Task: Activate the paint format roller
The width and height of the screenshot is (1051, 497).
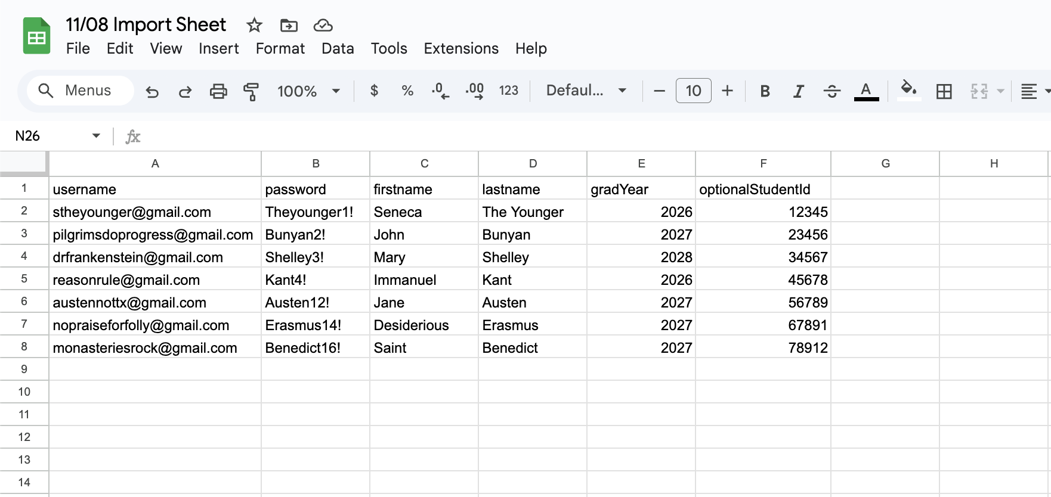Action: click(x=251, y=91)
